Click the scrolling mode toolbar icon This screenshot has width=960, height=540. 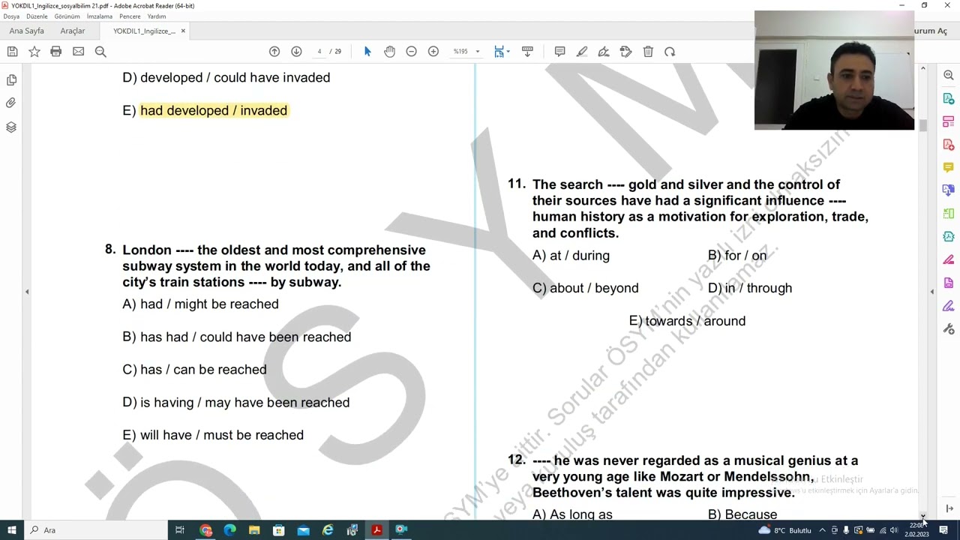(x=527, y=52)
